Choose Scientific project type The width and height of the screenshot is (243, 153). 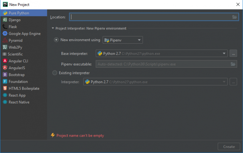point(24,54)
